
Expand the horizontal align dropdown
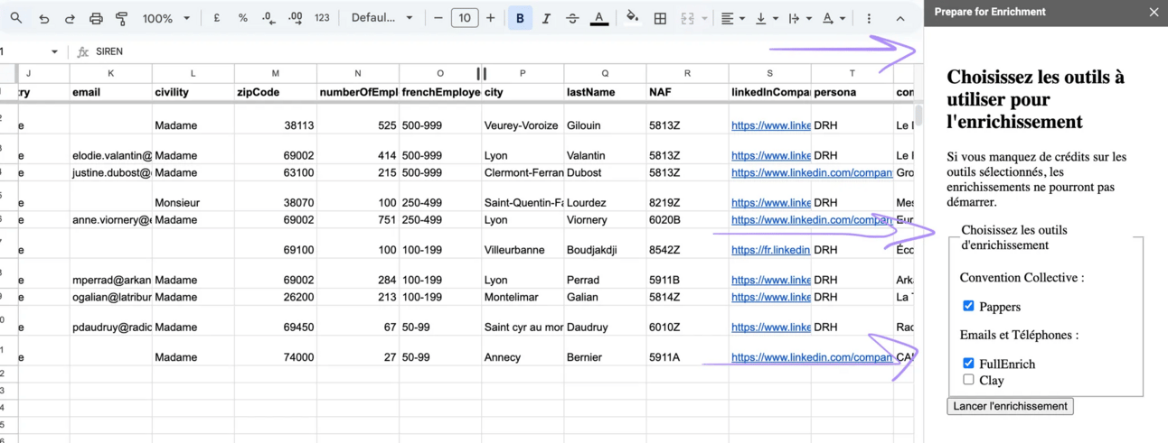point(732,18)
